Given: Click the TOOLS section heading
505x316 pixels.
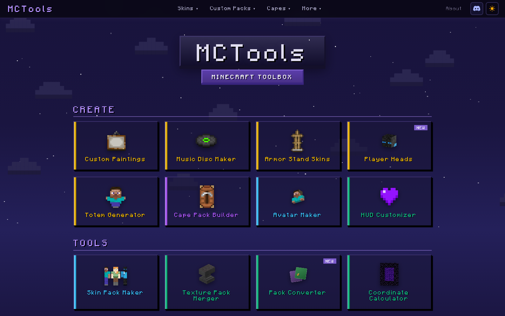Looking at the screenshot, I should coord(90,243).
